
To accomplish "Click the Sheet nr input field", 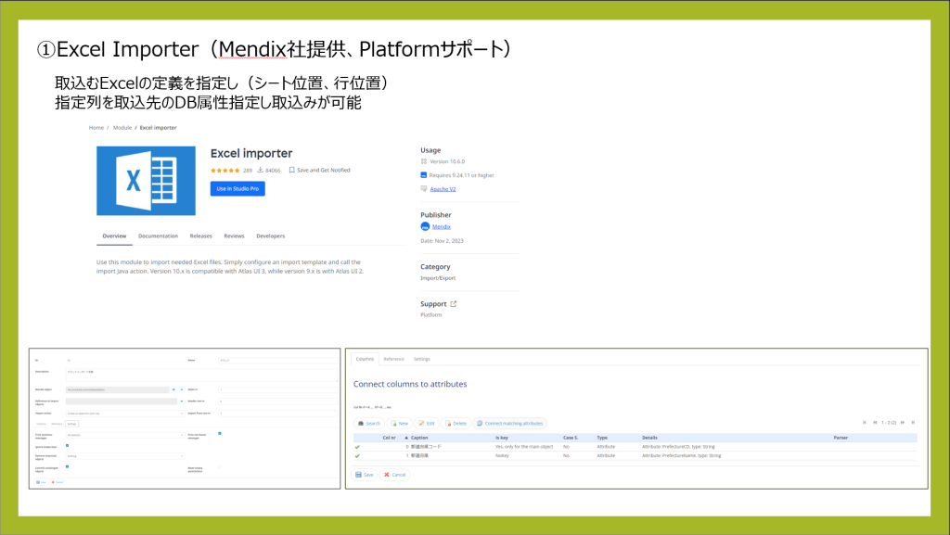I will coord(274,389).
